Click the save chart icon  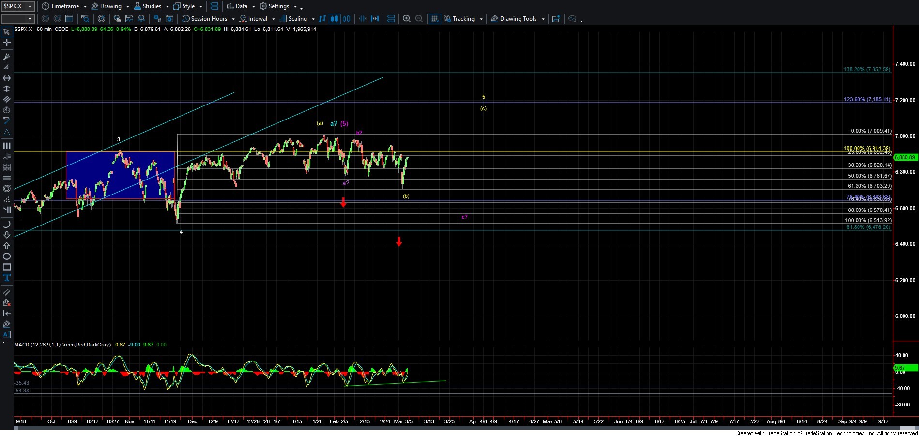click(129, 19)
